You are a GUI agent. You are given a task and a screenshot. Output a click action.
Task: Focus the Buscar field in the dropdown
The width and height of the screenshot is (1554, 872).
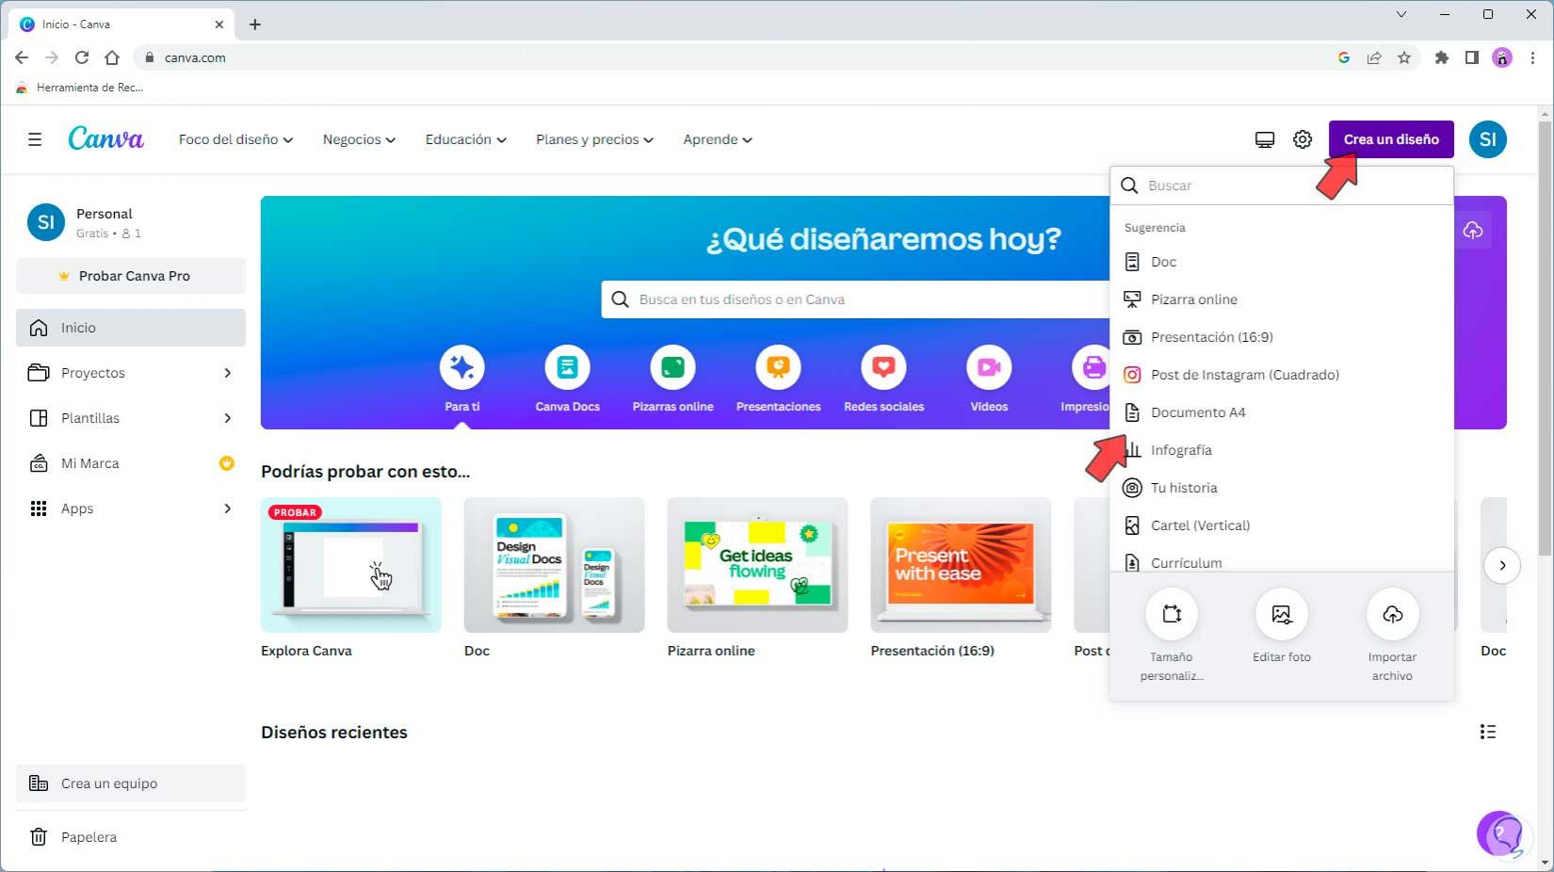1282,186
